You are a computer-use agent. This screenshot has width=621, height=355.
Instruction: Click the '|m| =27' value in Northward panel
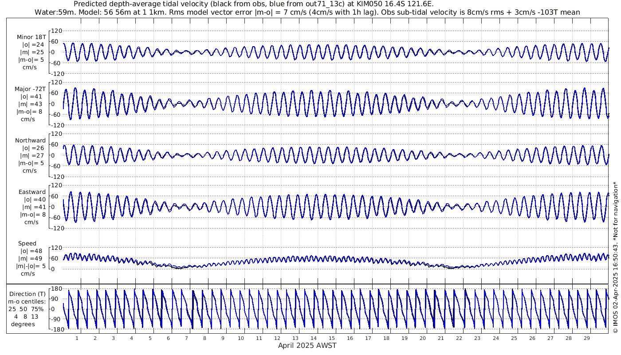tap(33, 156)
